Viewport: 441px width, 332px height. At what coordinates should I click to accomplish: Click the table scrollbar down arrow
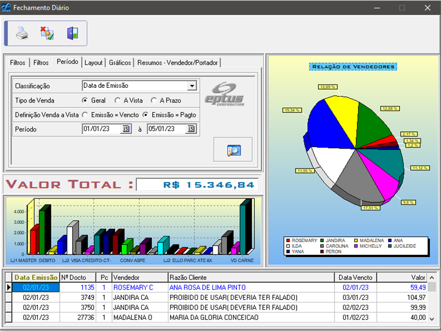(432, 319)
